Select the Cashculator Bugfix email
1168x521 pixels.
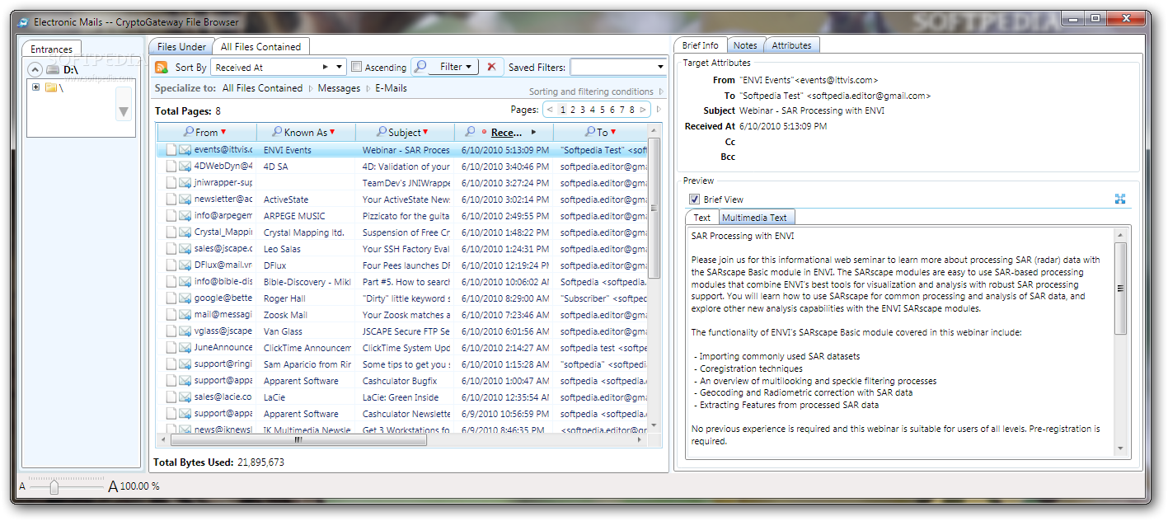[x=401, y=381]
